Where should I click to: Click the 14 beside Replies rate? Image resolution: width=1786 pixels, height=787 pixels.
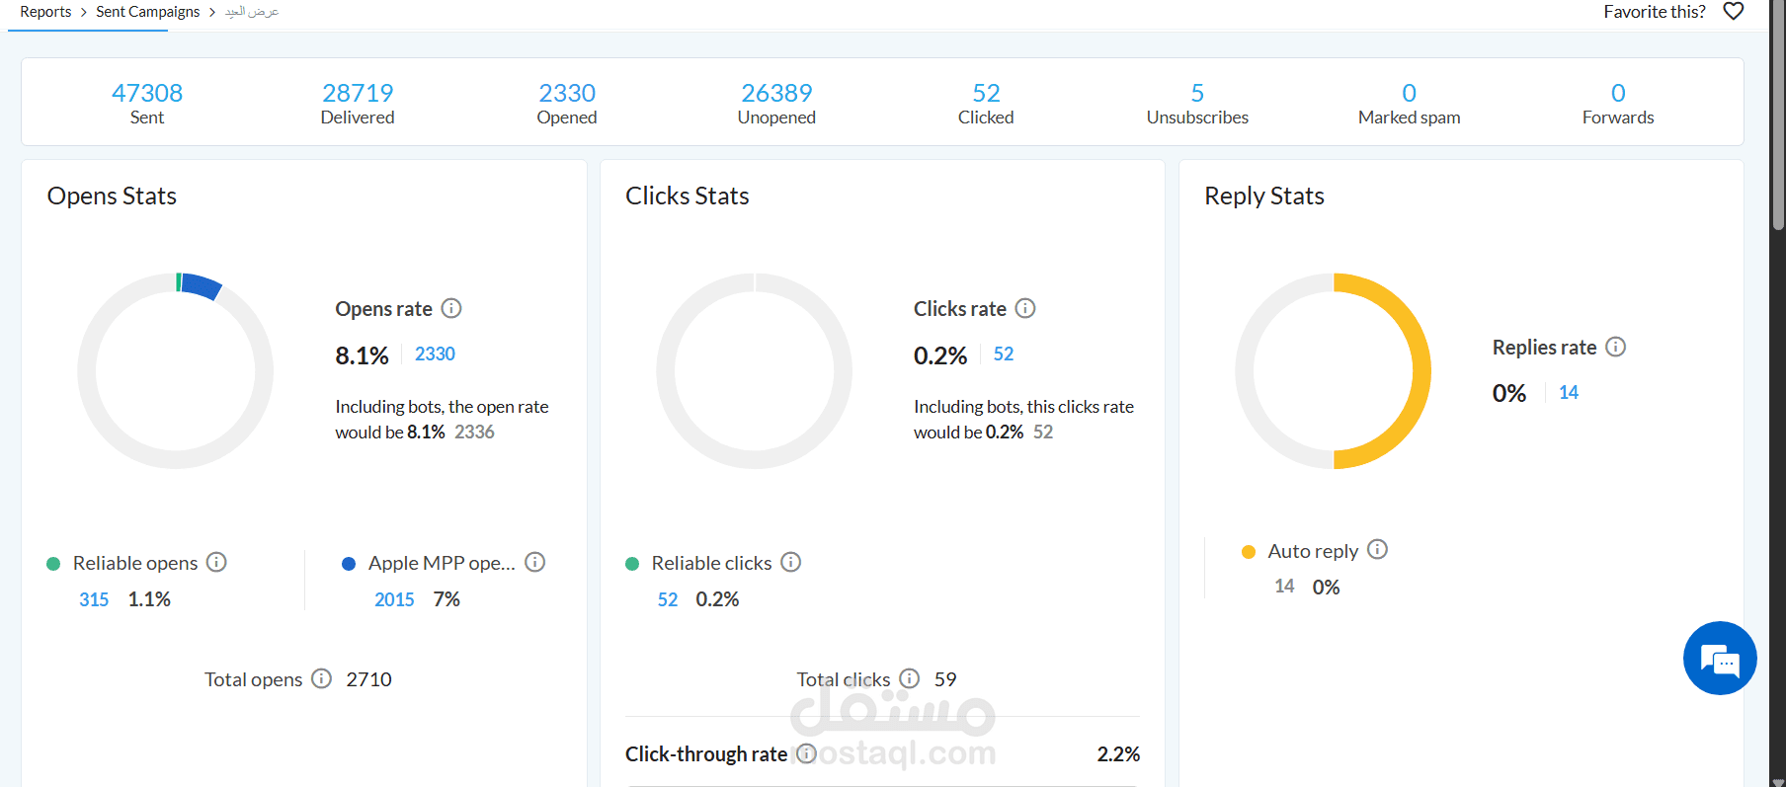[1569, 392]
